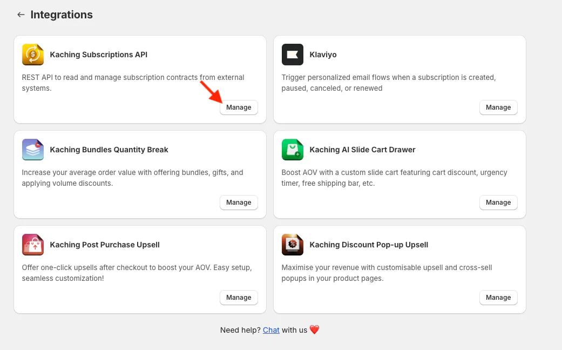Click the Kaching Bundles Quantity Break icon
Screen dimensions: 562x350
click(32, 150)
